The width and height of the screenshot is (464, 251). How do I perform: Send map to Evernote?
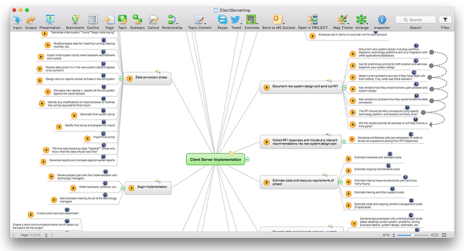[x=252, y=20]
